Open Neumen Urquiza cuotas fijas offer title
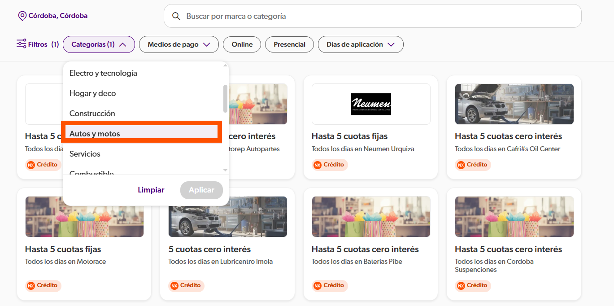This screenshot has width=614, height=306. point(349,136)
